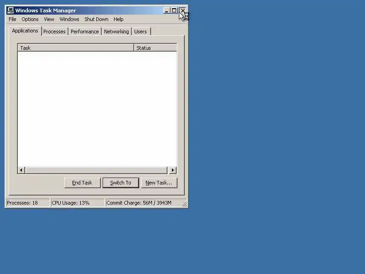
Task: Switch to the Performance tab
Action: pos(85,32)
